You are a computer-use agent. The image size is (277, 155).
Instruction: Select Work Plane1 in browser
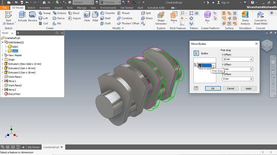tap(15, 77)
